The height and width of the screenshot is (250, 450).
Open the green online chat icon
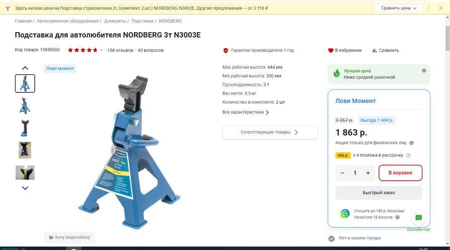[418, 217]
